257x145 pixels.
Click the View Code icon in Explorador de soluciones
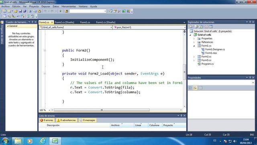point(206,27)
